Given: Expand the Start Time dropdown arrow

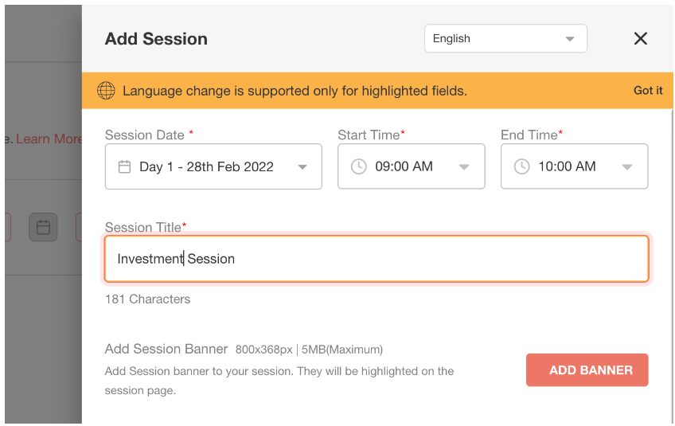Looking at the screenshot, I should (464, 167).
